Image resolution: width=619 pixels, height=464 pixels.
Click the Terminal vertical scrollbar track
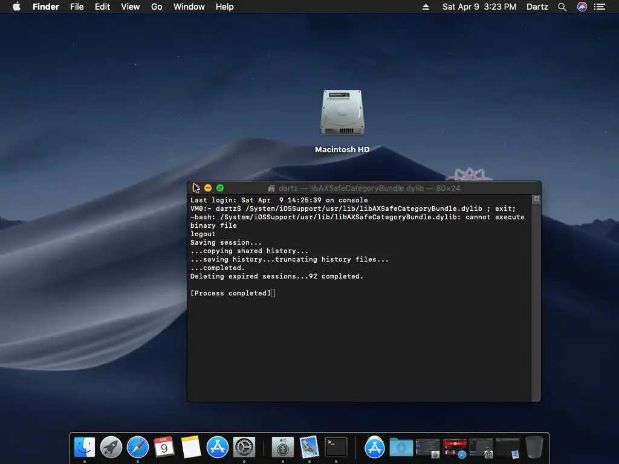[536, 302]
